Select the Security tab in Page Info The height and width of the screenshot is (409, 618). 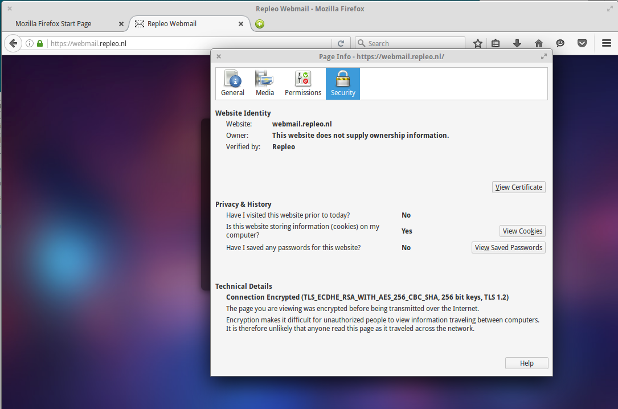coord(343,84)
